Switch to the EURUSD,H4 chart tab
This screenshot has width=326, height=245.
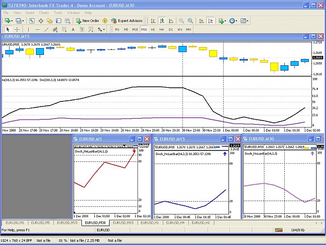(175, 223)
